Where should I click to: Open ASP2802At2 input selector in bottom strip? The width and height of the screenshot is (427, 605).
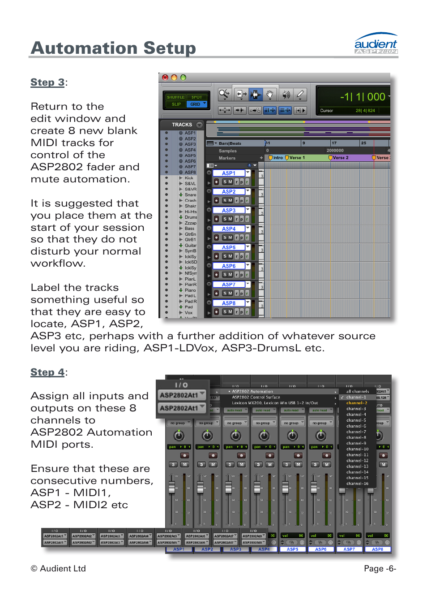tap(83, 536)
